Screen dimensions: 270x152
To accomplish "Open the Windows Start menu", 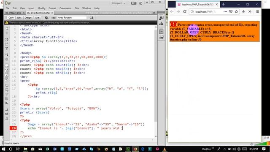I will [3, 149].
